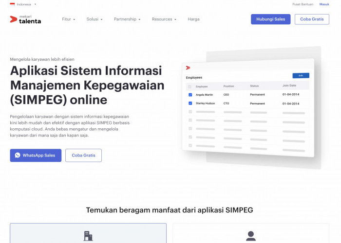Click the 'Join Date' column header
The width and height of the screenshot is (341, 243).
click(289, 86)
